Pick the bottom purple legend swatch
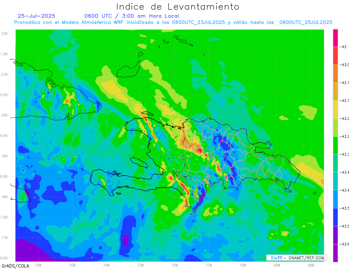The width and height of the screenshot is (349, 269). tap(335, 253)
